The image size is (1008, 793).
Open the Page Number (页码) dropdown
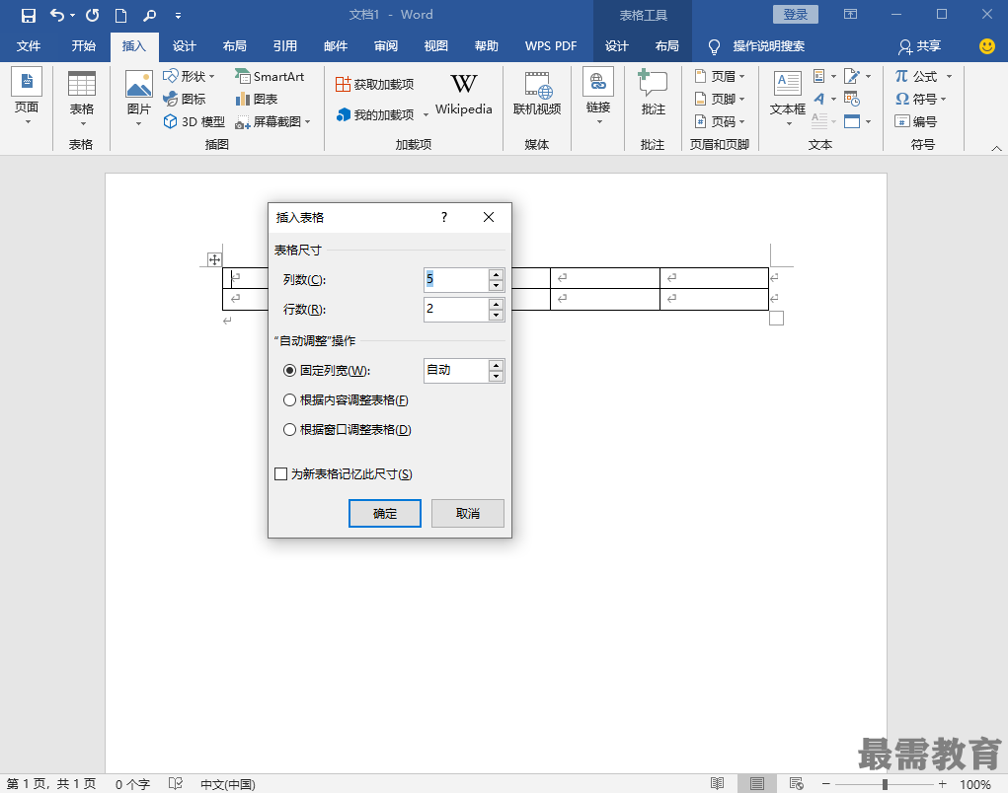720,121
